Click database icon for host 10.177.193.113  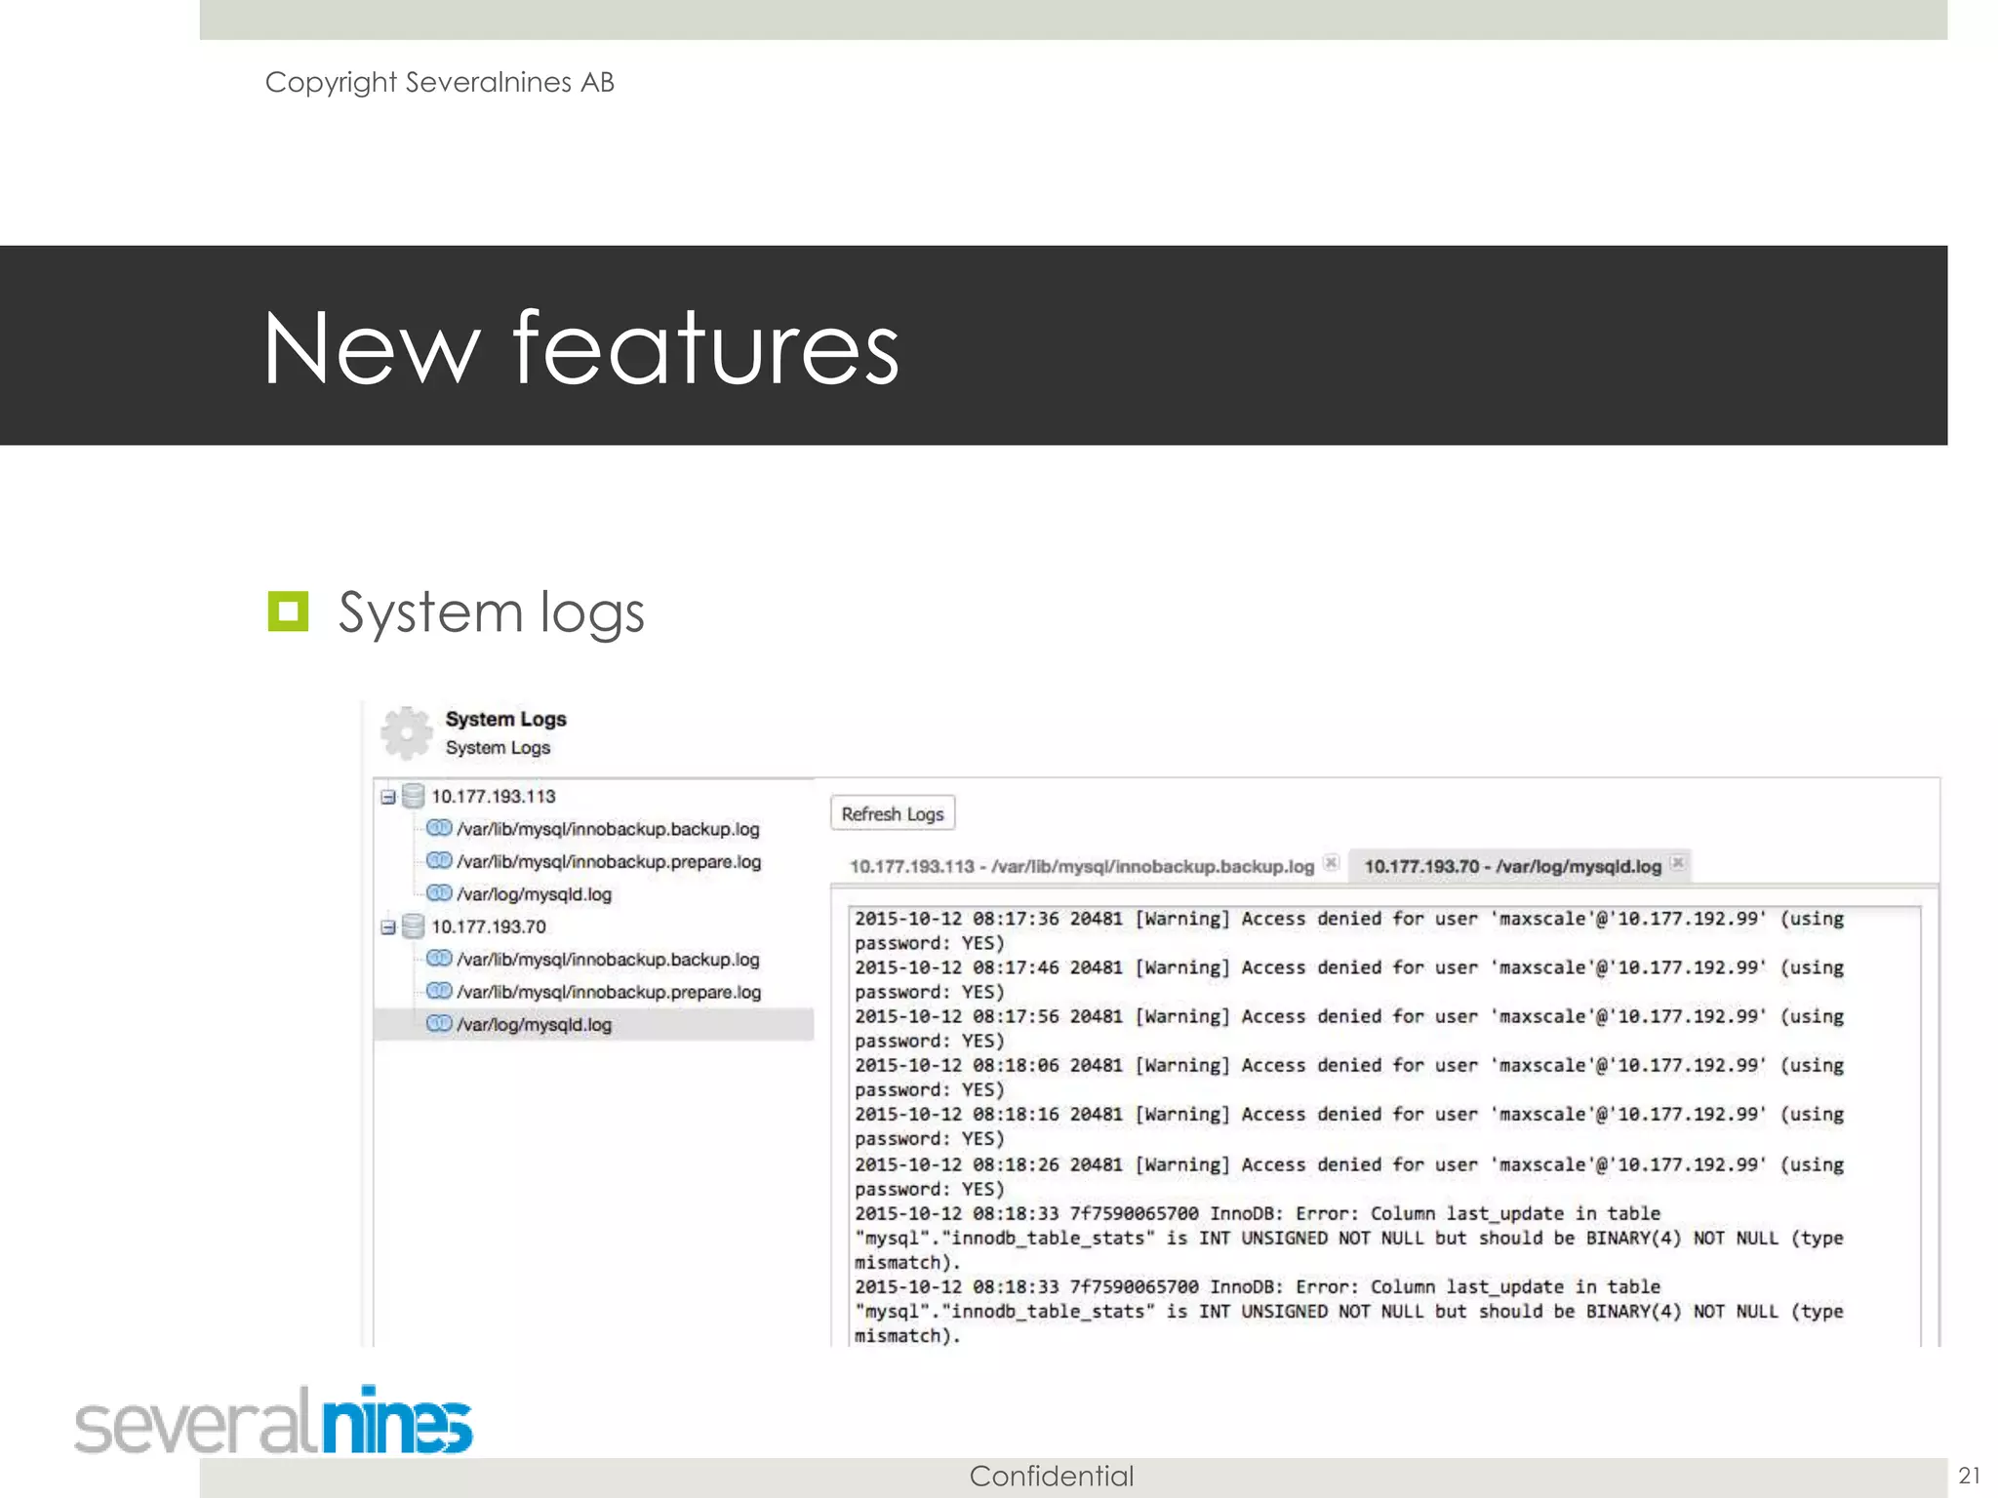[x=414, y=796]
